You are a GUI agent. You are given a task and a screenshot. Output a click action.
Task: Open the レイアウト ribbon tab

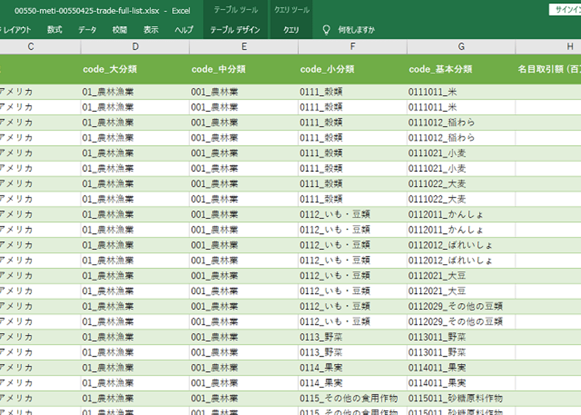(x=16, y=30)
